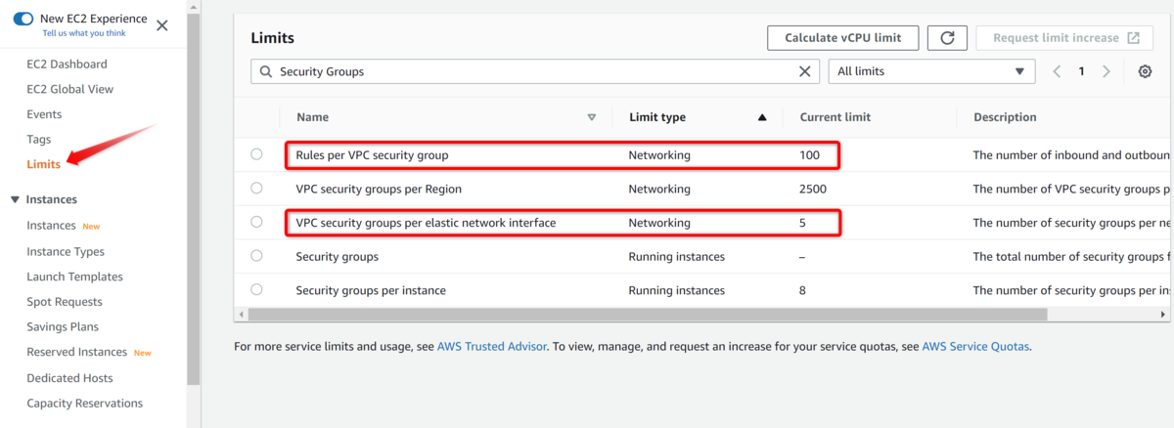Select Limits in the sidebar
This screenshot has height=428, width=1174.
tap(44, 164)
